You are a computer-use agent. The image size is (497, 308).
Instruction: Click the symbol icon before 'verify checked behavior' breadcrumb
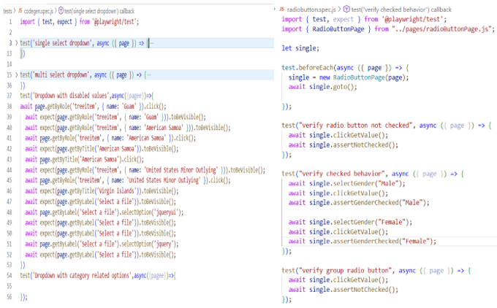345,9
